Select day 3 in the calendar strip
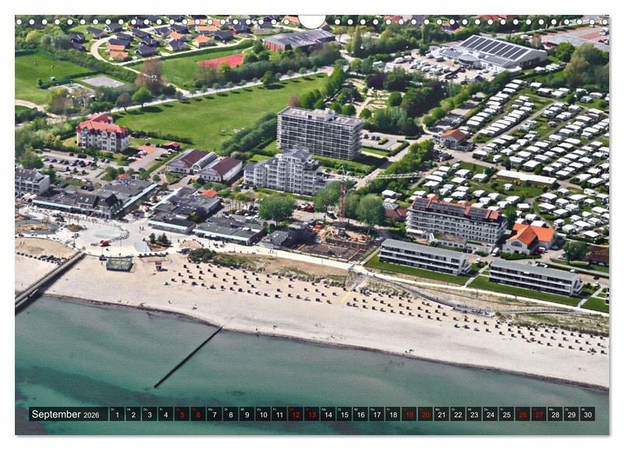The width and height of the screenshot is (624, 450). click(149, 414)
